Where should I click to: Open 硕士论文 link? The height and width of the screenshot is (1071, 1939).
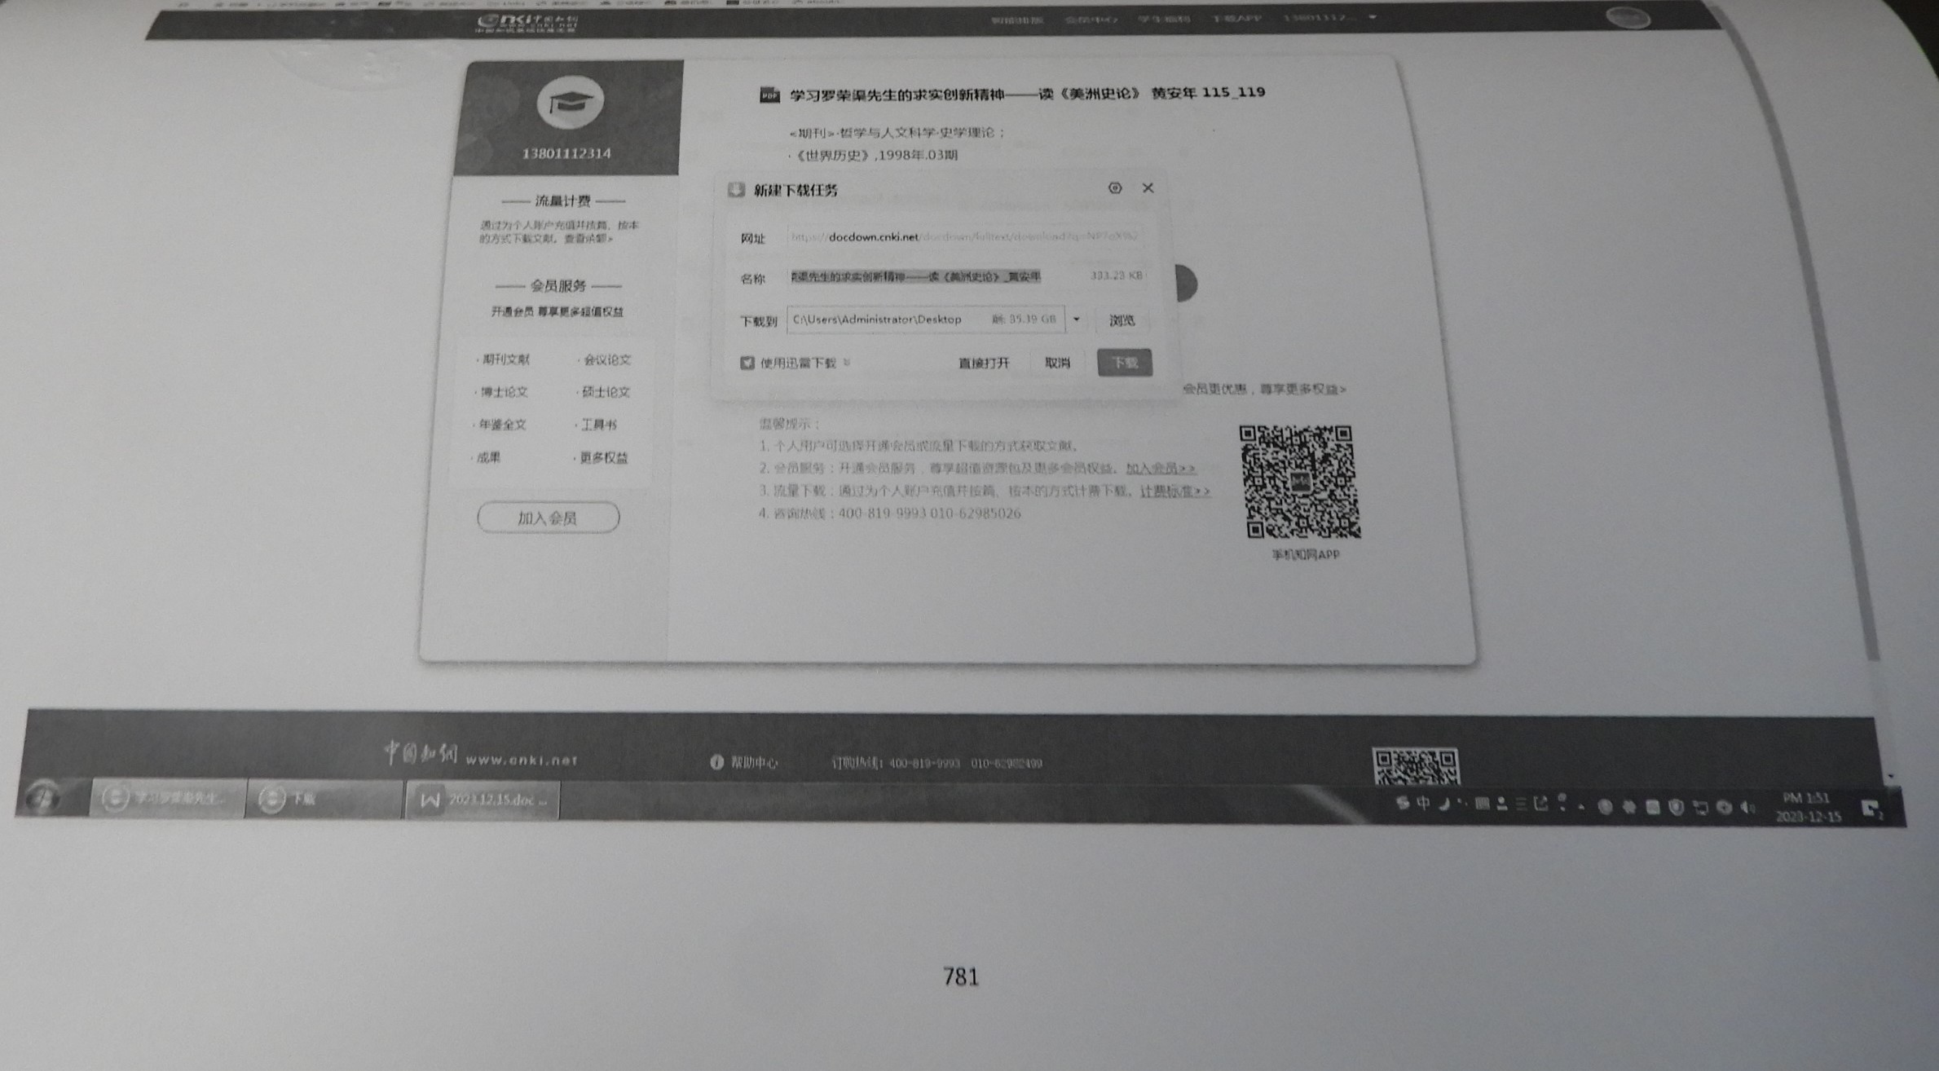(x=606, y=392)
